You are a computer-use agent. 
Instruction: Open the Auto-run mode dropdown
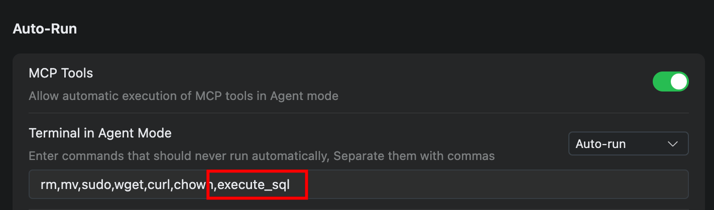[628, 144]
